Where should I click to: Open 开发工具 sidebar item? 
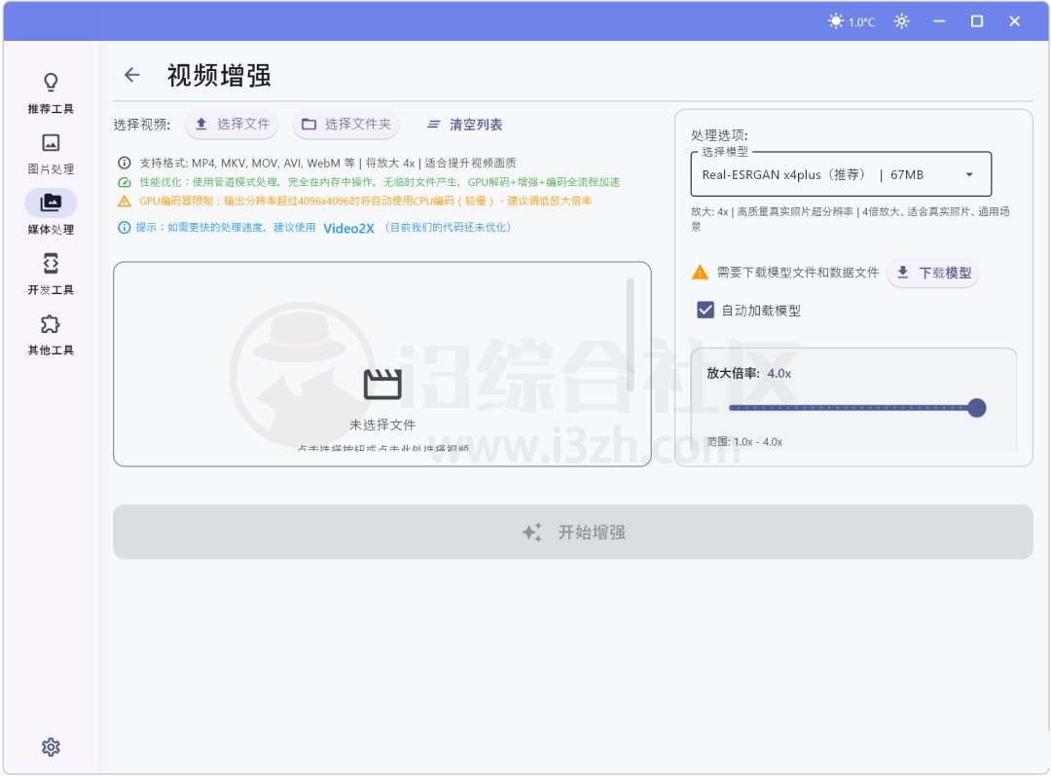51,275
